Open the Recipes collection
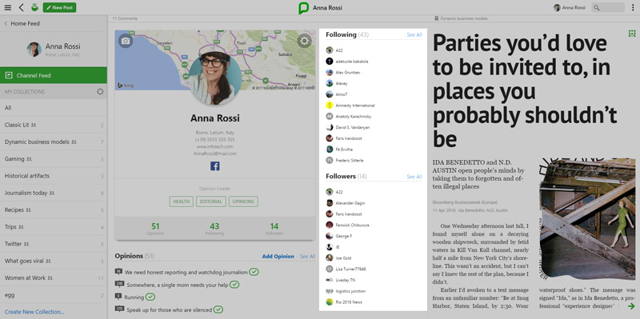 pos(54,210)
